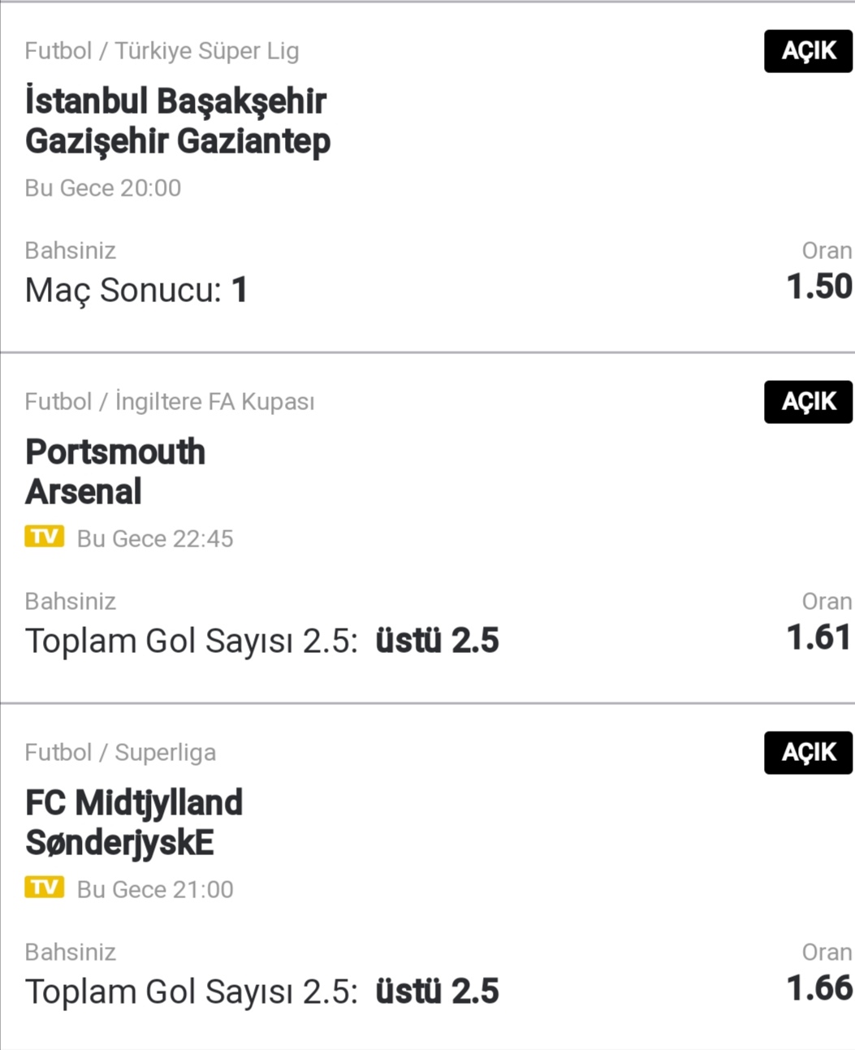Tap the AÇIK badge on Portsmouth bet
The width and height of the screenshot is (855, 1050).
tap(808, 402)
